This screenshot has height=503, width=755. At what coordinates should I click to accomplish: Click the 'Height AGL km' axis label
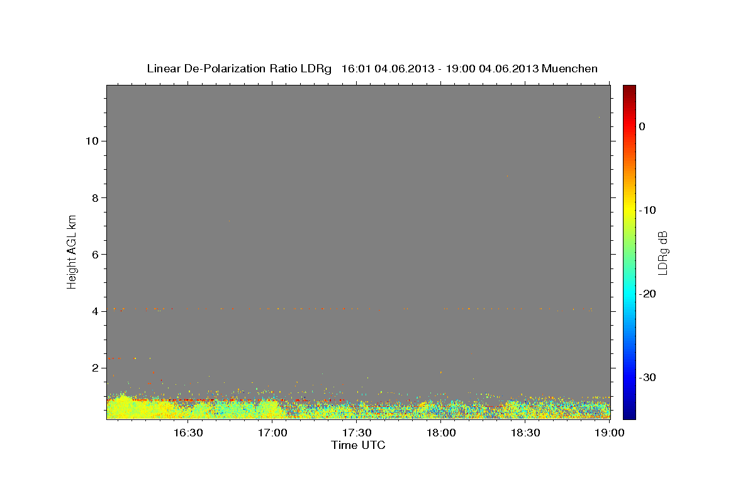coord(72,251)
